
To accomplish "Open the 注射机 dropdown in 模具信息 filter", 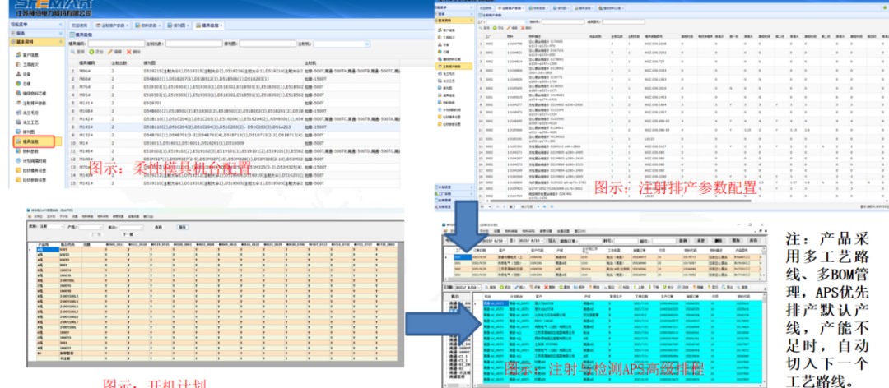I will pos(367,43).
